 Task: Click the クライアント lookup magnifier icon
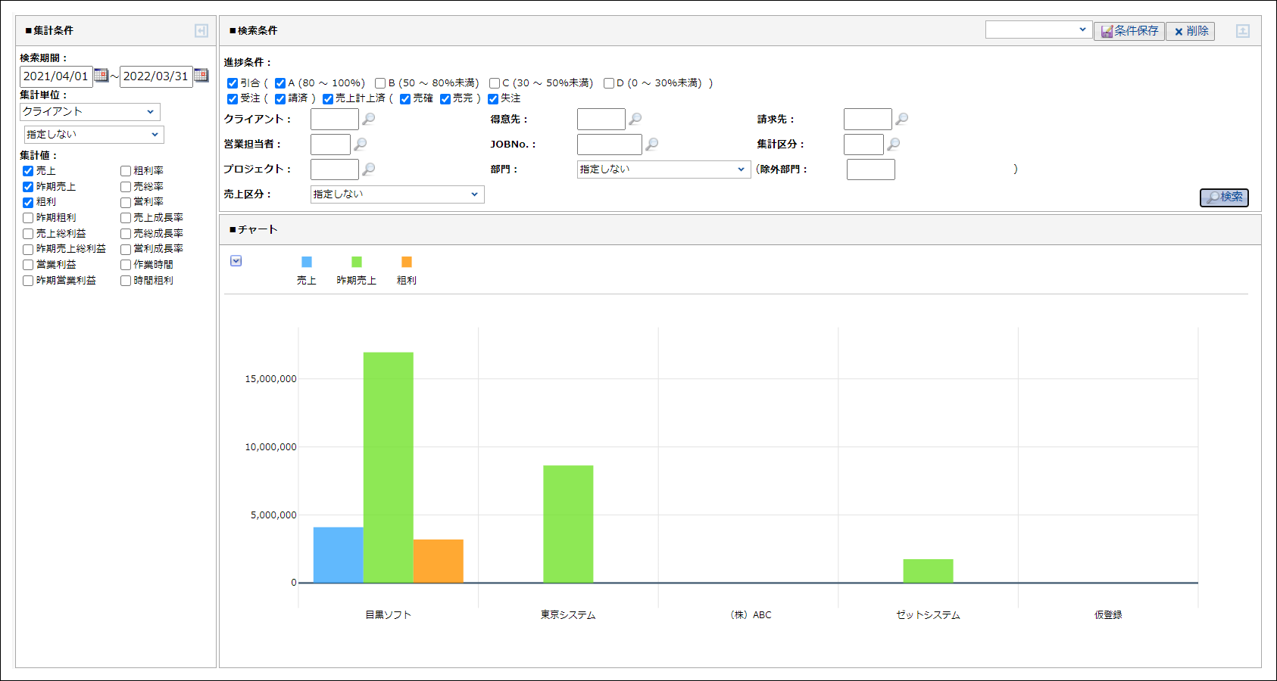(x=369, y=119)
